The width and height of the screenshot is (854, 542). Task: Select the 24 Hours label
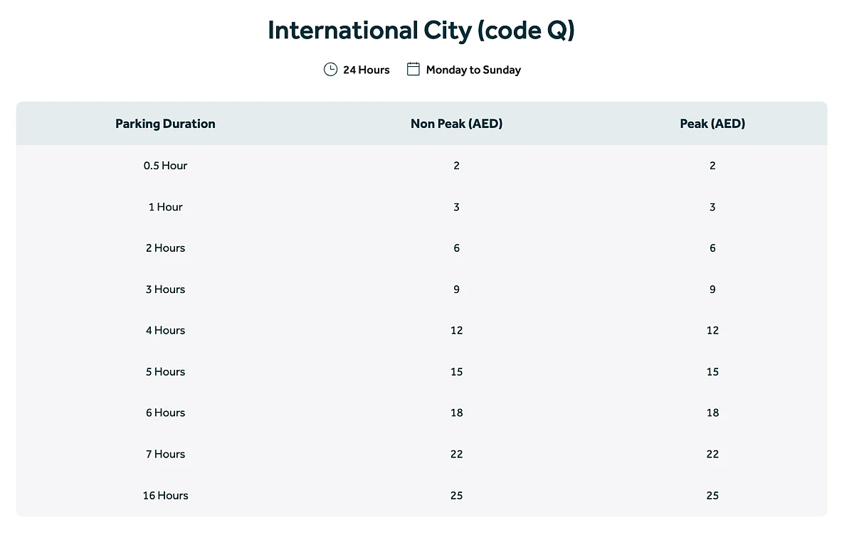coord(366,70)
